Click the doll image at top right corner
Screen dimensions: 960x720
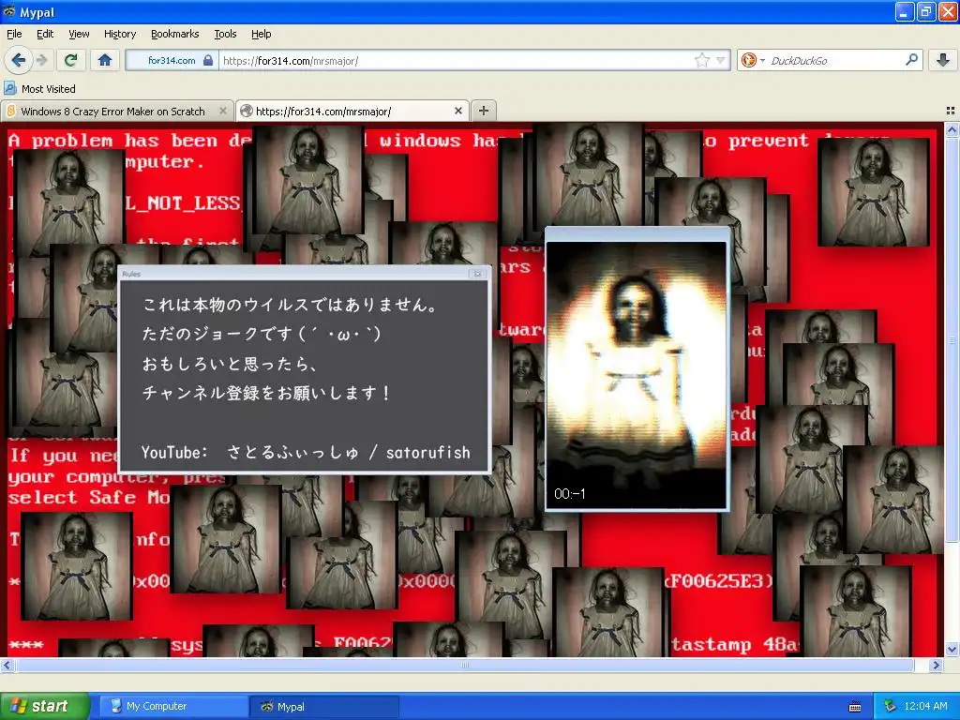(874, 191)
